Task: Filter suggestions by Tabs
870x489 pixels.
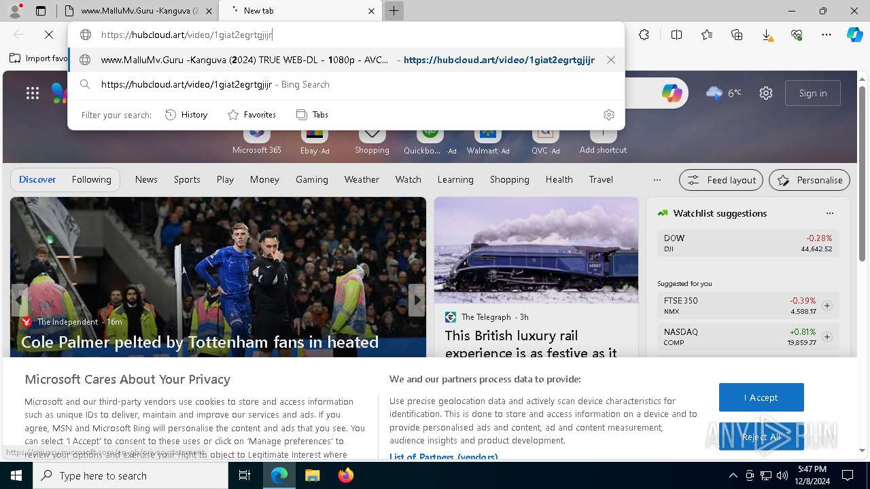Action: [x=313, y=115]
